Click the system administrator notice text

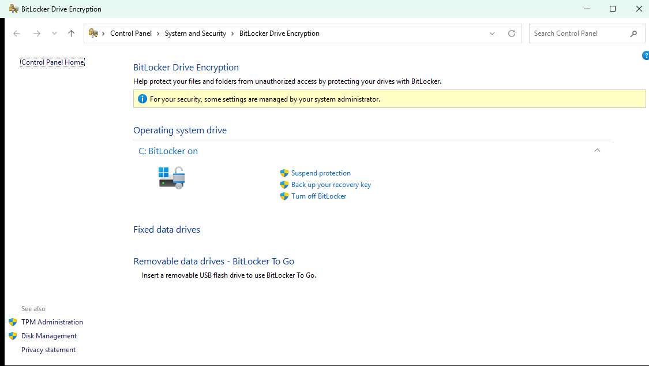click(x=265, y=99)
